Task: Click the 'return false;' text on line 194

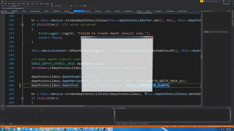Action: [50, 38]
